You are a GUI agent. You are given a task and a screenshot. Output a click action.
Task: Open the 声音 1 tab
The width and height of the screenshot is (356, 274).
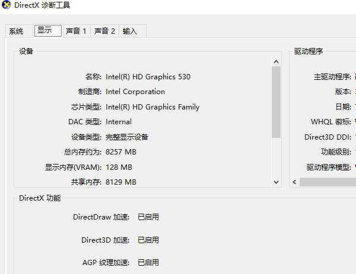(77, 31)
